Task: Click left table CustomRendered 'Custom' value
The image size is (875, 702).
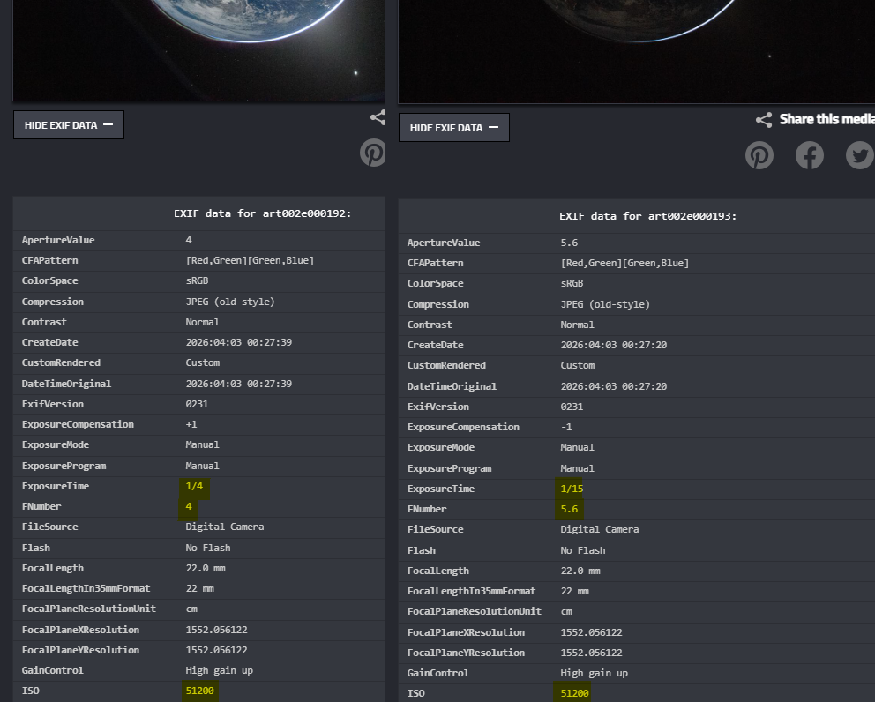Action: tap(203, 362)
